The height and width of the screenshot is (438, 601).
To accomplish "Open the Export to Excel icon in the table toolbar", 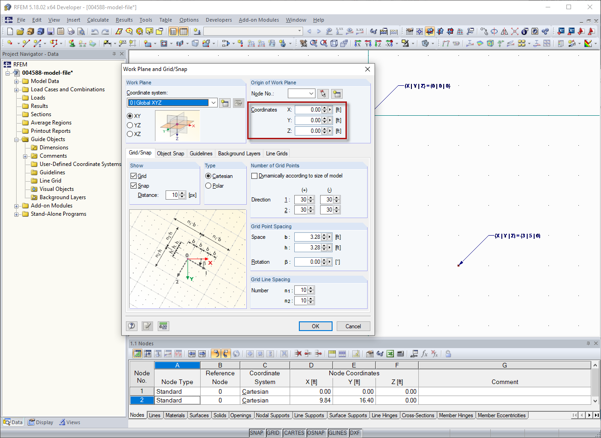I will (390, 353).
